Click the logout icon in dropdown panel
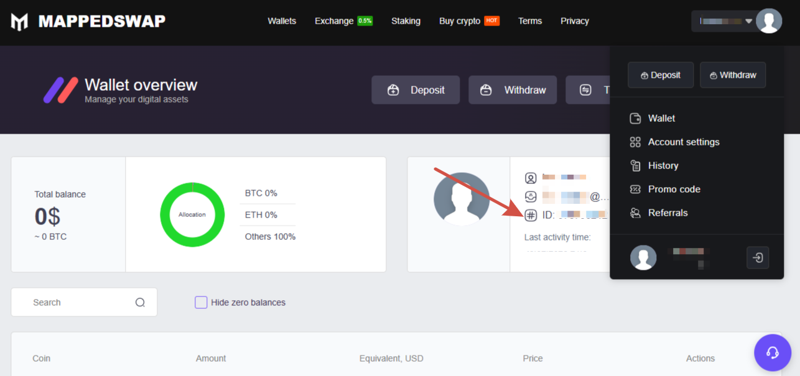800x376 pixels. (x=757, y=257)
